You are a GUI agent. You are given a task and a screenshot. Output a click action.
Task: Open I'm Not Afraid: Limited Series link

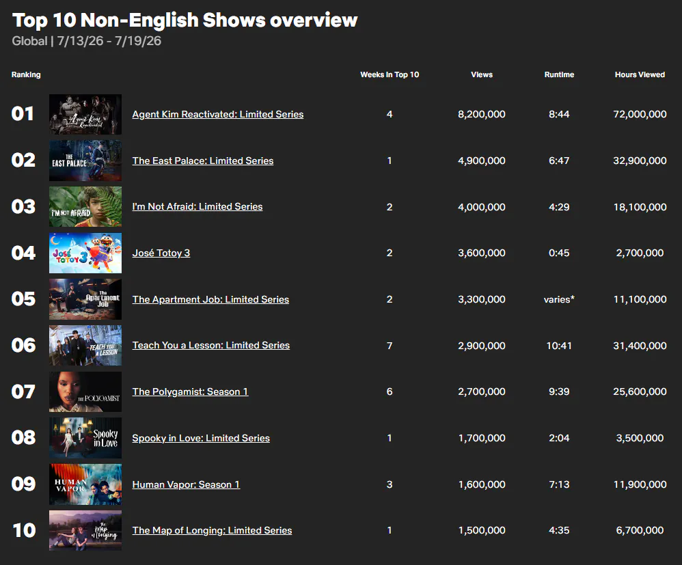tap(197, 206)
